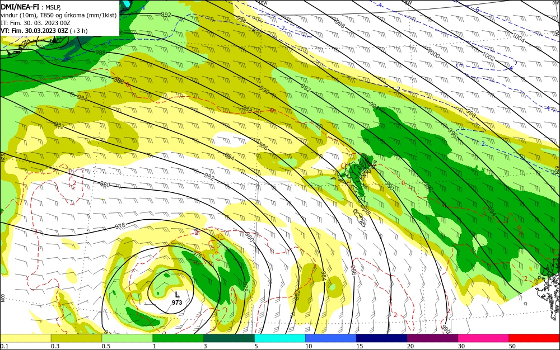Click the 1000 isobar label
The height and width of the screenshot is (350, 560).
point(433,54)
